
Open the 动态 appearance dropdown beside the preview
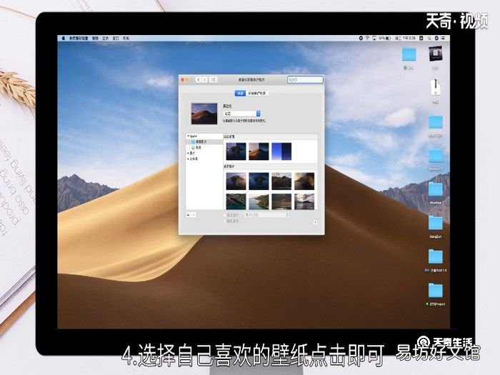[241, 114]
